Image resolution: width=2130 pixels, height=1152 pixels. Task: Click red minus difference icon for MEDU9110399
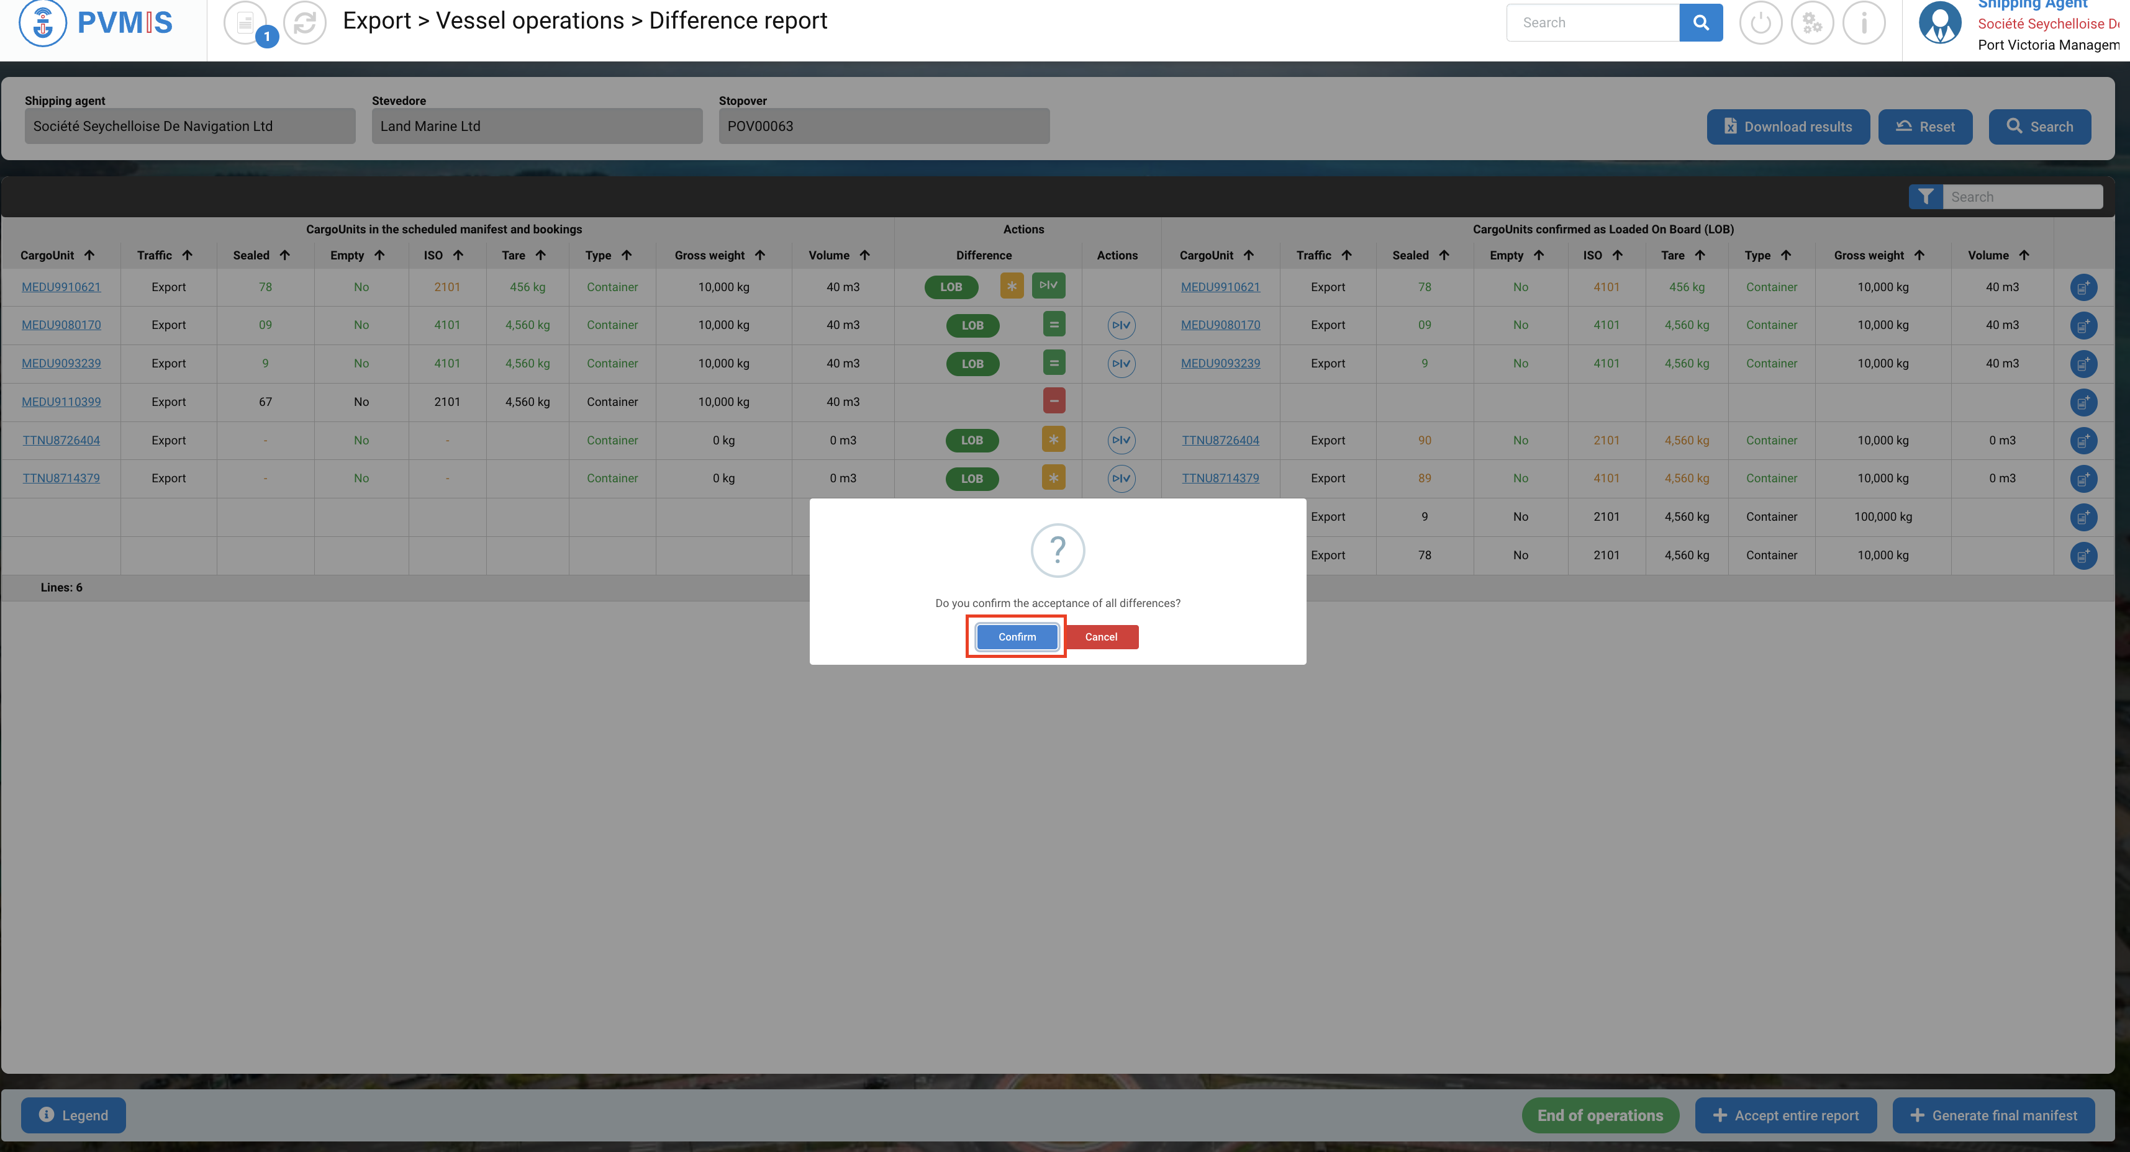click(1053, 402)
